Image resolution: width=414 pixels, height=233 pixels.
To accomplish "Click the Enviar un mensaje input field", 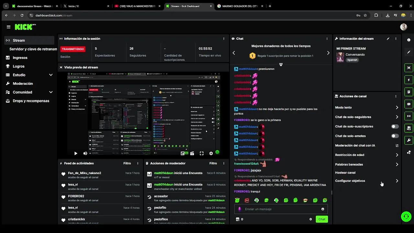I will click(x=281, y=209).
